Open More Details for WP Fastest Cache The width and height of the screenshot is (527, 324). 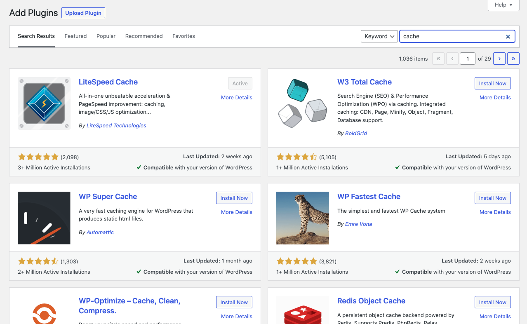(x=495, y=212)
